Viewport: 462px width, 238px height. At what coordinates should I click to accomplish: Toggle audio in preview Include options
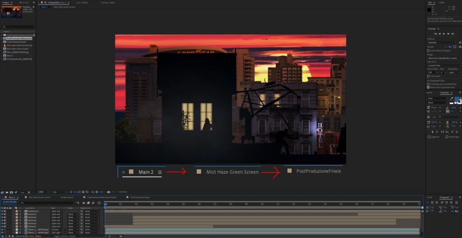[450, 47]
